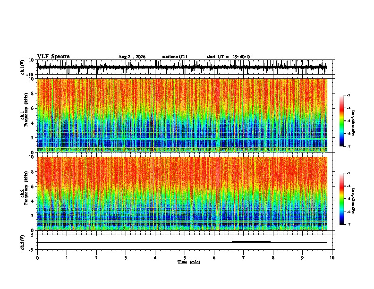This screenshot has width=374, height=289.
Task: Click the "6" kHz tick of ch.2 spectrogram
Action: click(33, 186)
